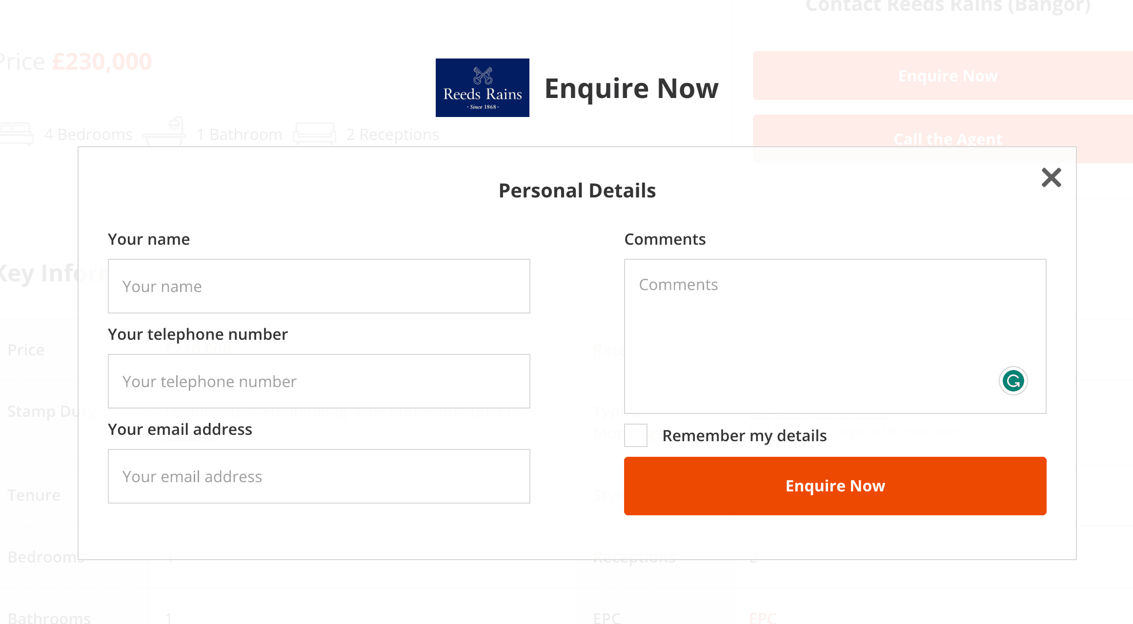Focus the Your email address field
This screenshot has width=1133, height=624.
tap(319, 476)
